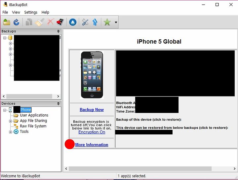Pin the Backups panel
This screenshot has height=180, width=238.
click(x=58, y=31)
